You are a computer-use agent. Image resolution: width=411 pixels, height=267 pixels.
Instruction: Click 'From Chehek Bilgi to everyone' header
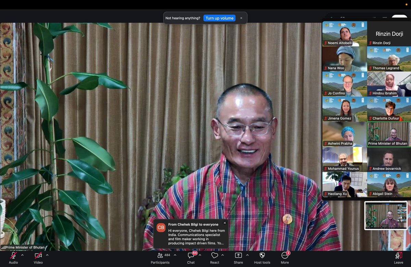pyautogui.click(x=193, y=225)
